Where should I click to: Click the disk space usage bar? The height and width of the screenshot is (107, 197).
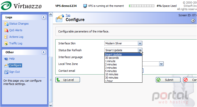pos(142,6)
